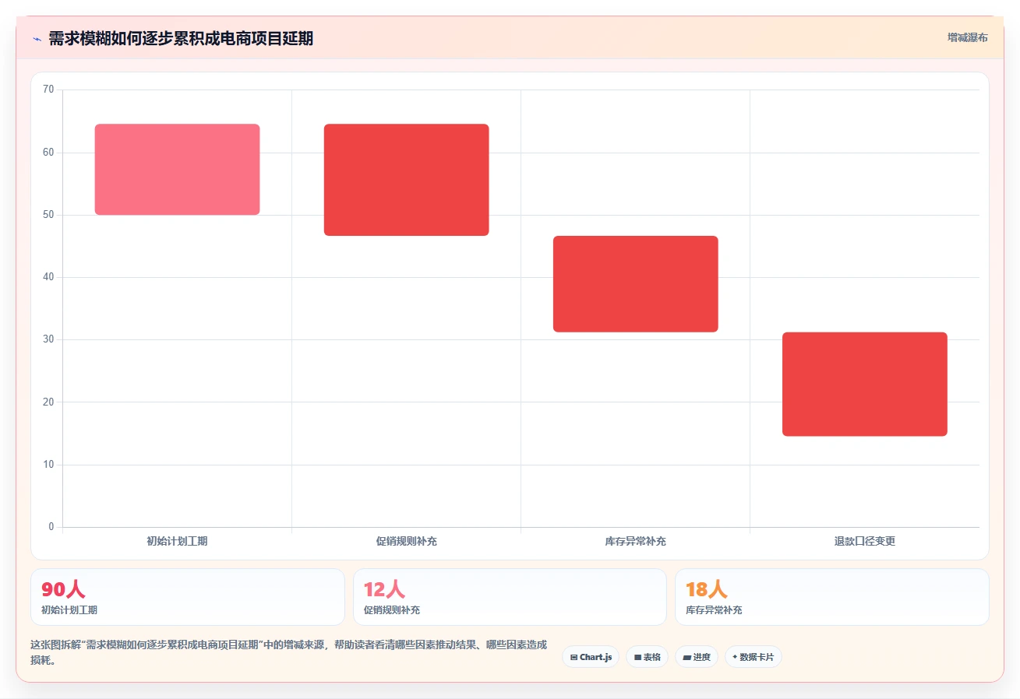Viewport: 1020px width, 699px height.
Task: Click the 18人 value text
Action: tap(706, 589)
